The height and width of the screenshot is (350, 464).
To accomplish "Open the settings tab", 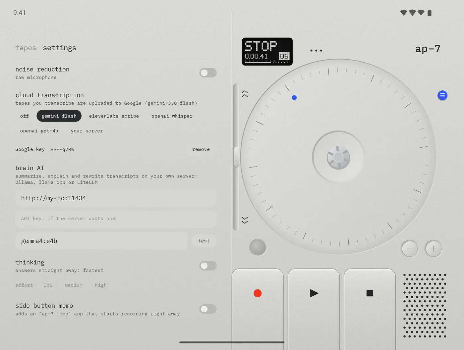I will pyautogui.click(x=60, y=48).
